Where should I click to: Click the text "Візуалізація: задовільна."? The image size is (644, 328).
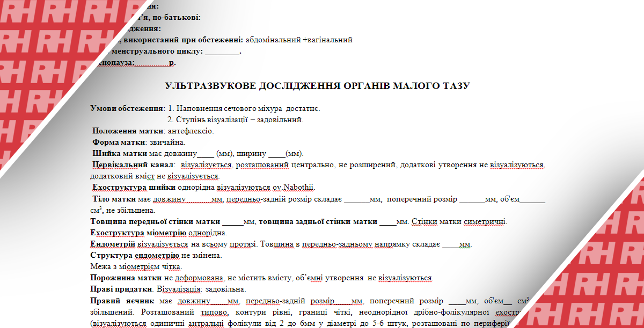tap(201, 289)
